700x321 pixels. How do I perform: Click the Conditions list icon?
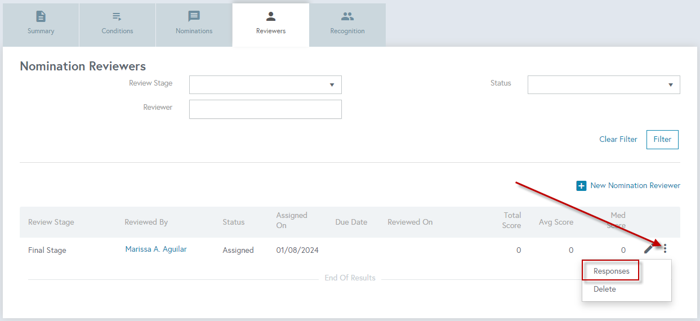tap(117, 17)
